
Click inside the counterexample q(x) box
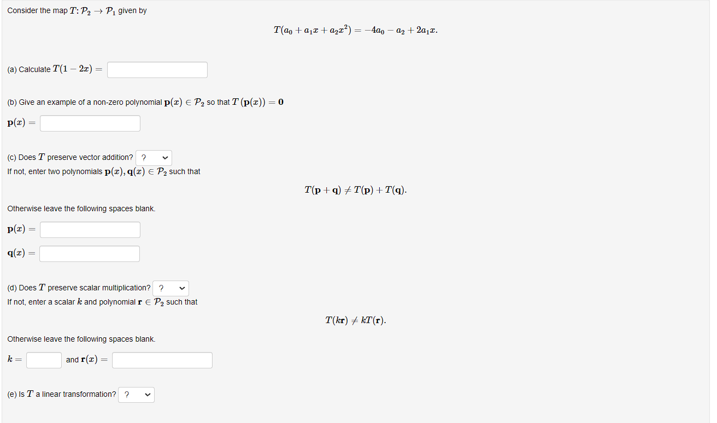pyautogui.click(x=89, y=253)
